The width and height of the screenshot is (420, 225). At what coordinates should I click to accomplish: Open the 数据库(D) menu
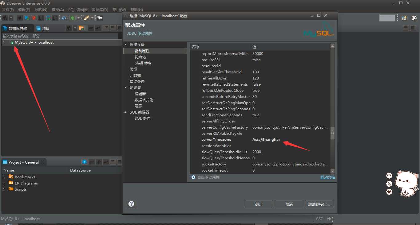100,10
